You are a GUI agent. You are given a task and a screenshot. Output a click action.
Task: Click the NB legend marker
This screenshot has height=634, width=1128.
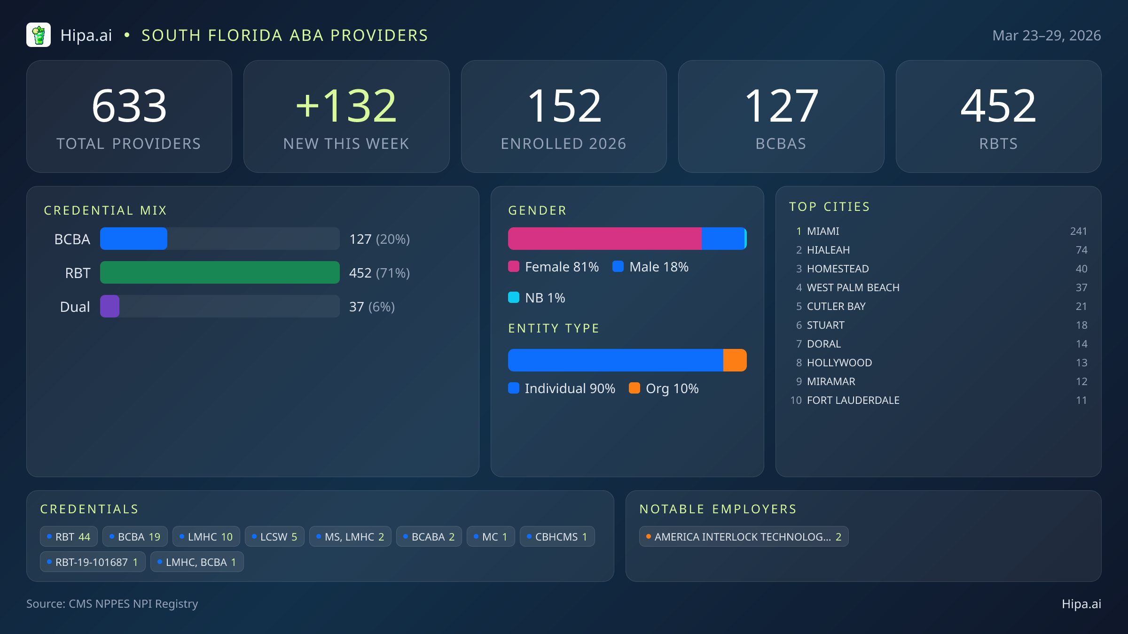514,297
